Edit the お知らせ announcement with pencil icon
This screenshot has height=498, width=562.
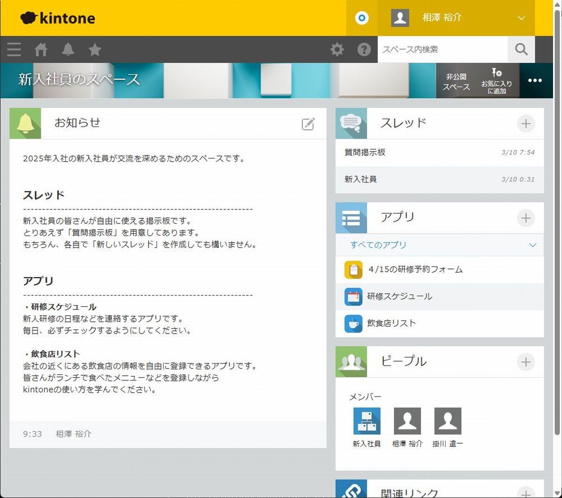pyautogui.click(x=308, y=124)
